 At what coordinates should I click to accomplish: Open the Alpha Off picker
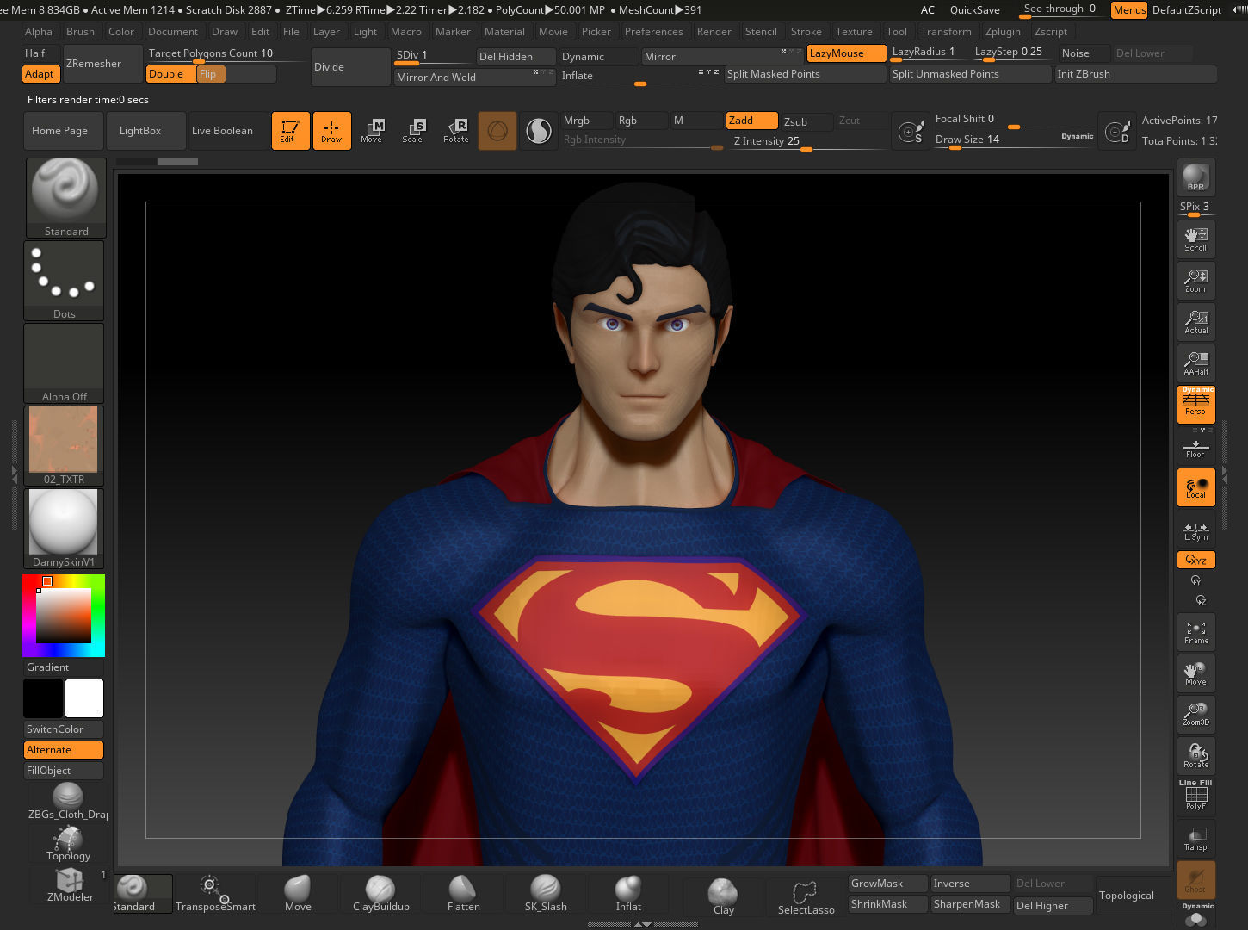click(64, 363)
